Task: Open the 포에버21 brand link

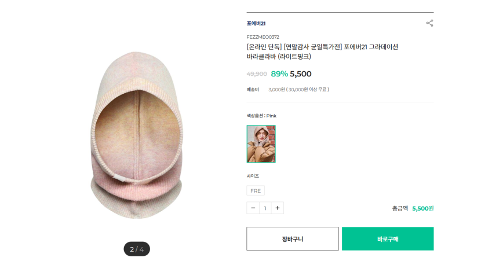Action: tap(256, 24)
